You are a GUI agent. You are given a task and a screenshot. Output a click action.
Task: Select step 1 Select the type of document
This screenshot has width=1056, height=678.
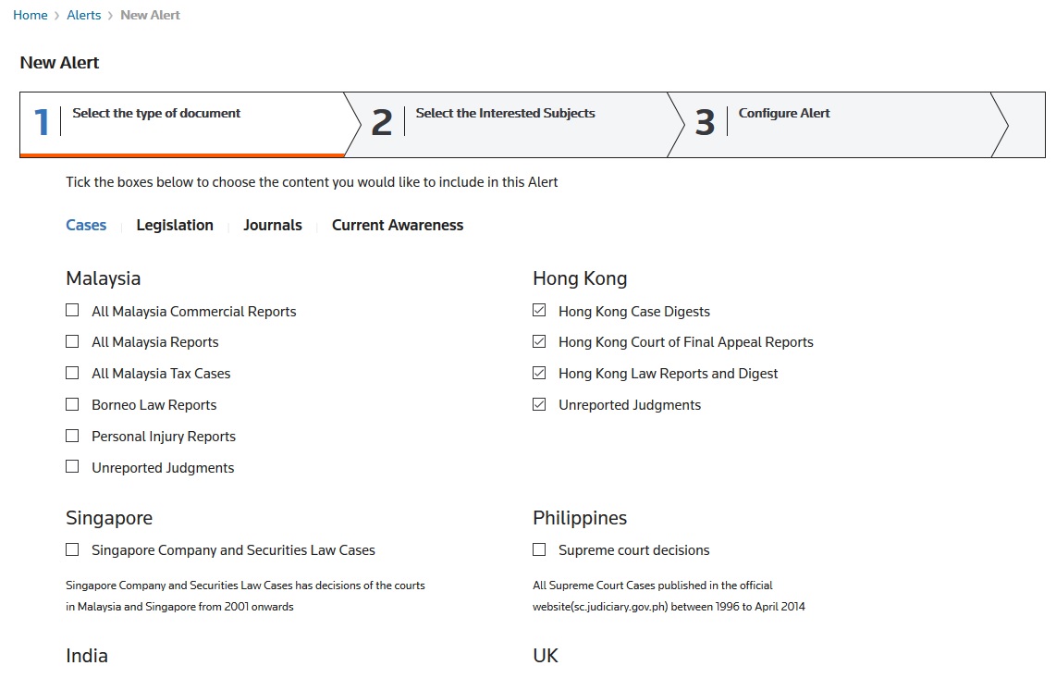pos(182,125)
